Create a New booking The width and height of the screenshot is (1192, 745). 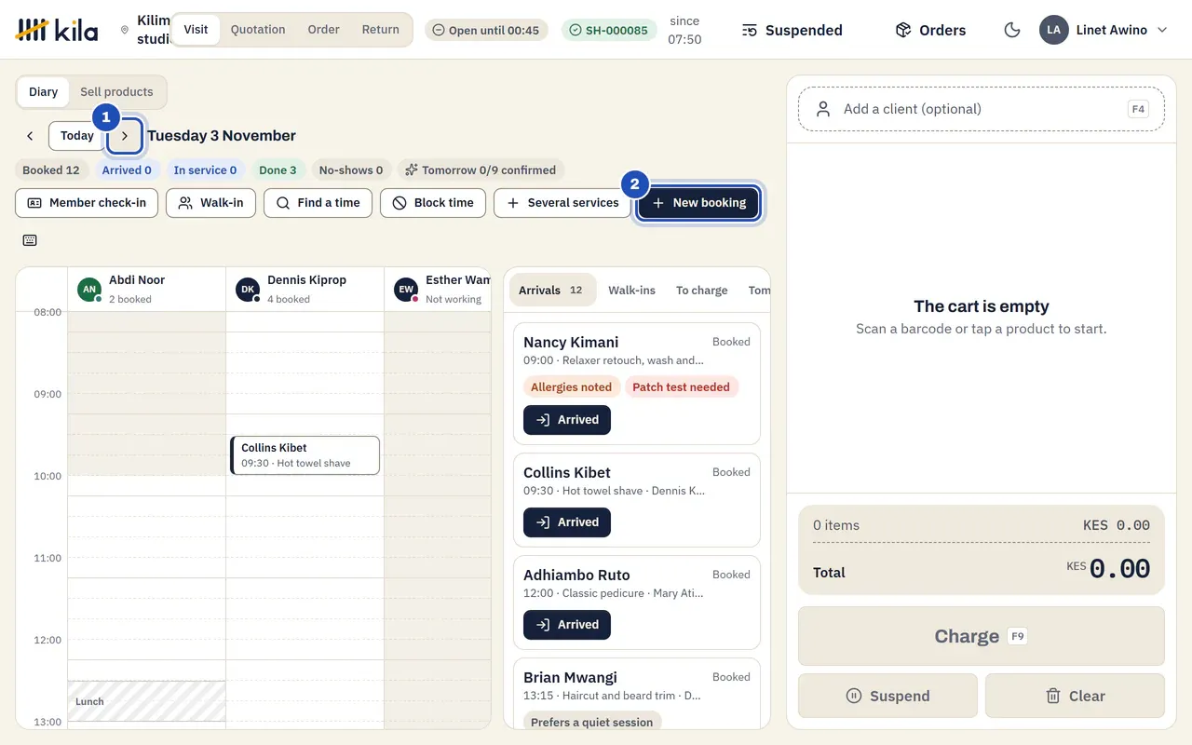pos(698,203)
